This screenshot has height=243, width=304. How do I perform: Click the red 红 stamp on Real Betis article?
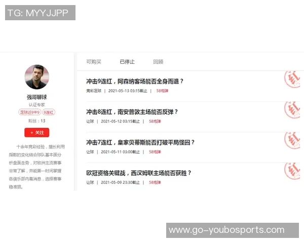pos(292,140)
